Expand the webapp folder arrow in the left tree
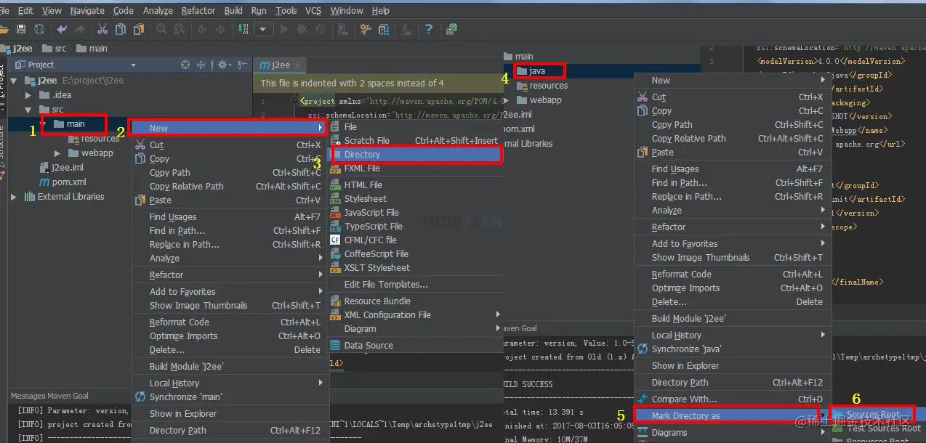The height and width of the screenshot is (443, 926). pyautogui.click(x=58, y=153)
